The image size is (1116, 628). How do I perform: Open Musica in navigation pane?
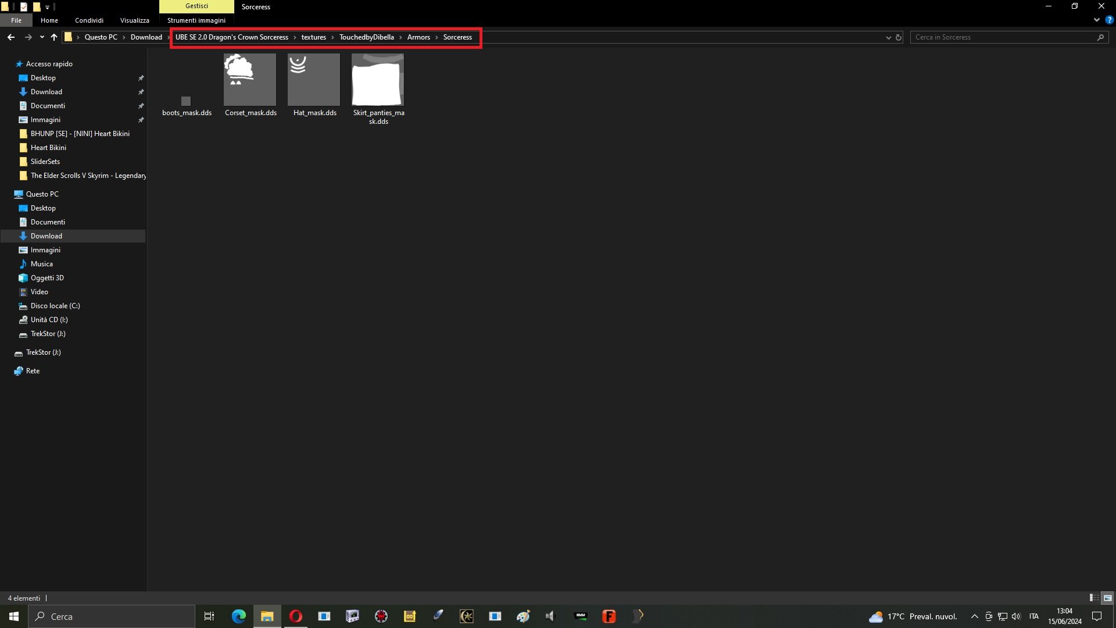coord(42,264)
